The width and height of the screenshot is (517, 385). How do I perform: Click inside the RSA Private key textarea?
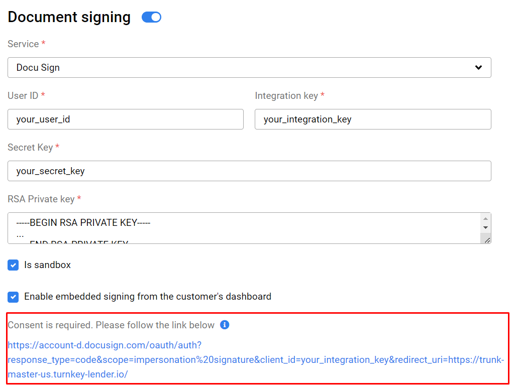point(244,228)
